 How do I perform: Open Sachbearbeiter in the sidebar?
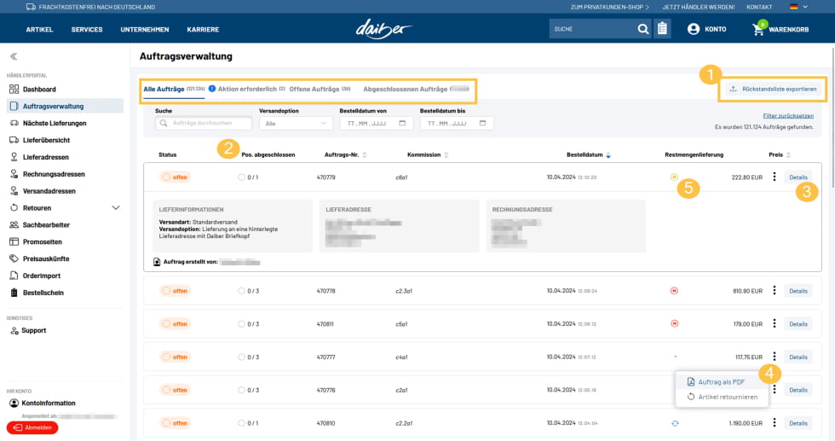coord(40,225)
